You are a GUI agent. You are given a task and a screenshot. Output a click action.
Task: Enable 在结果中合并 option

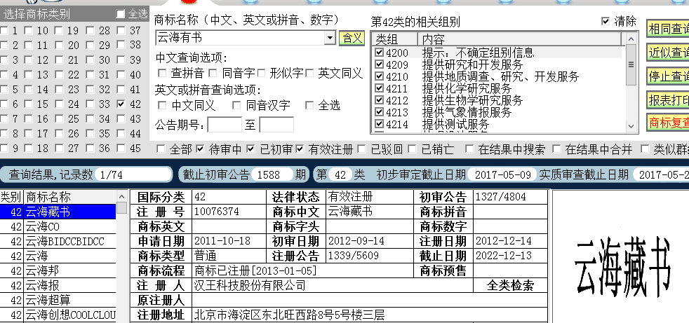click(x=556, y=149)
